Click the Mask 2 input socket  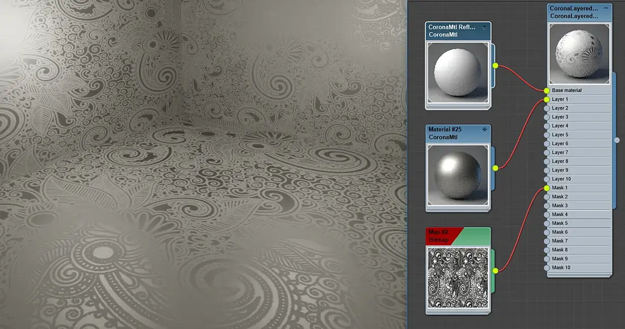click(x=547, y=197)
